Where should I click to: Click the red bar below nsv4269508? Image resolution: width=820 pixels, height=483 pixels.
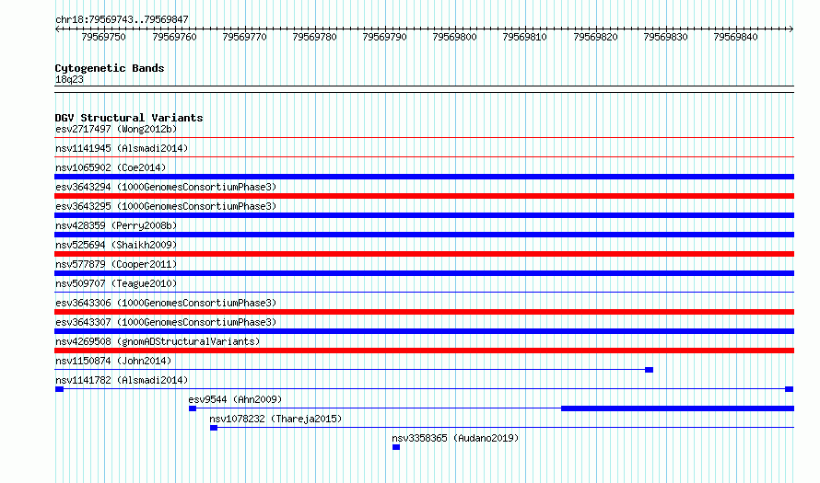point(424,351)
